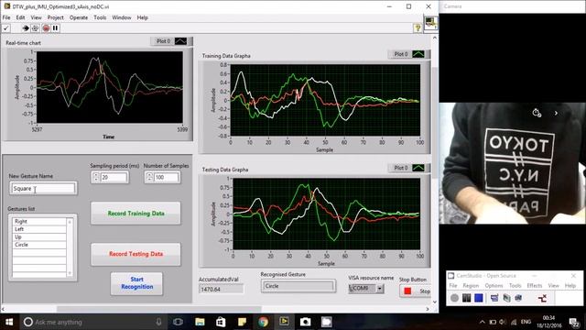This screenshot has height=330, width=586.
Task: Select Right in the Gestures list
Action: [39, 222]
